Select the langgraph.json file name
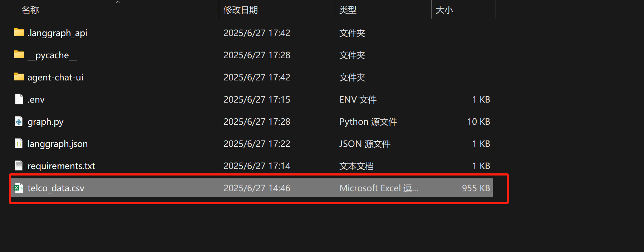Image resolution: width=644 pixels, height=252 pixels. [x=58, y=144]
